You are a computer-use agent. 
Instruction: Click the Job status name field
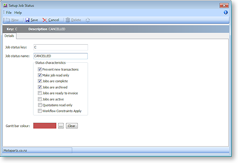coord(61,56)
